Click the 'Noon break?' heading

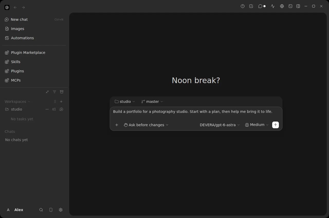tap(196, 80)
